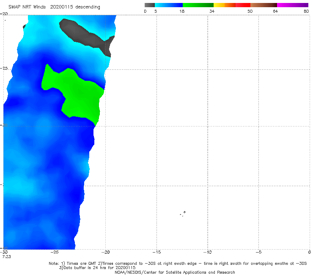Click the longitude label '-15' on the bottom axis
This screenshot has width=313, height=275.
(156, 252)
